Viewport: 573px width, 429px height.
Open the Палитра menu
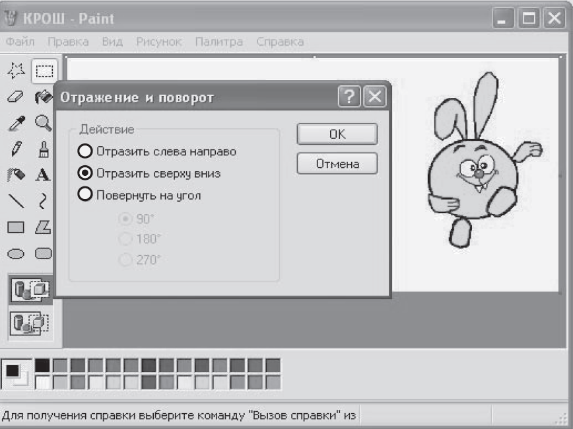tap(219, 42)
